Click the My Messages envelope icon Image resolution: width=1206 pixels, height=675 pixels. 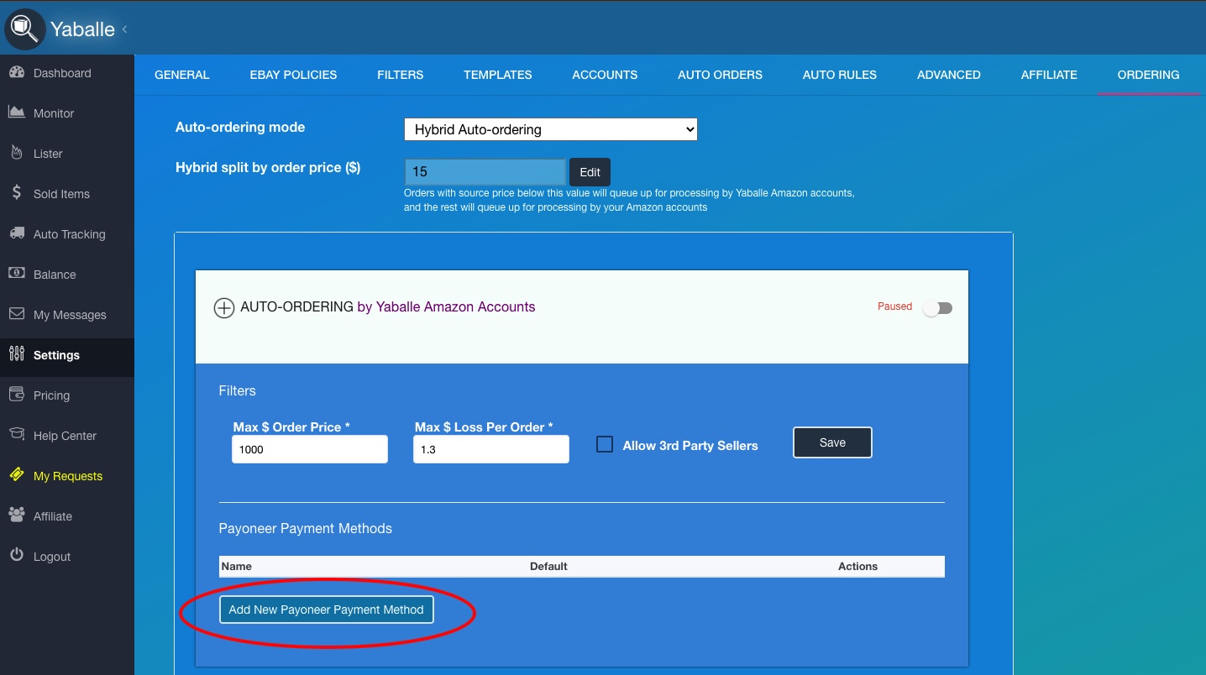pos(17,314)
